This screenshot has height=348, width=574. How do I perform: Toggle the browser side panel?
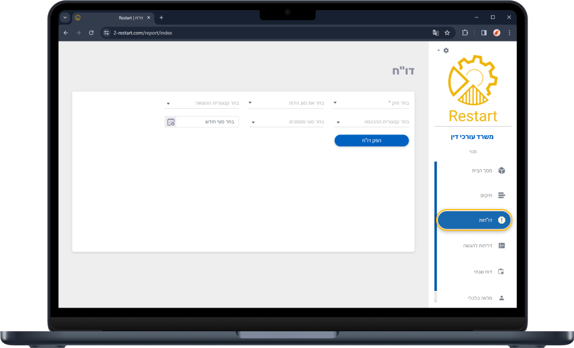[x=484, y=33]
